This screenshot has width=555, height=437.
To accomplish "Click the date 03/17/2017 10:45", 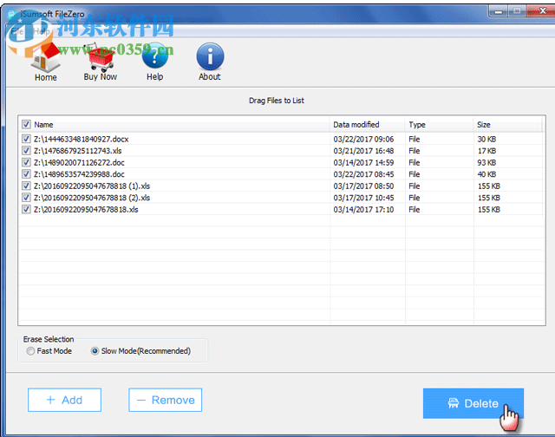I will (x=363, y=198).
